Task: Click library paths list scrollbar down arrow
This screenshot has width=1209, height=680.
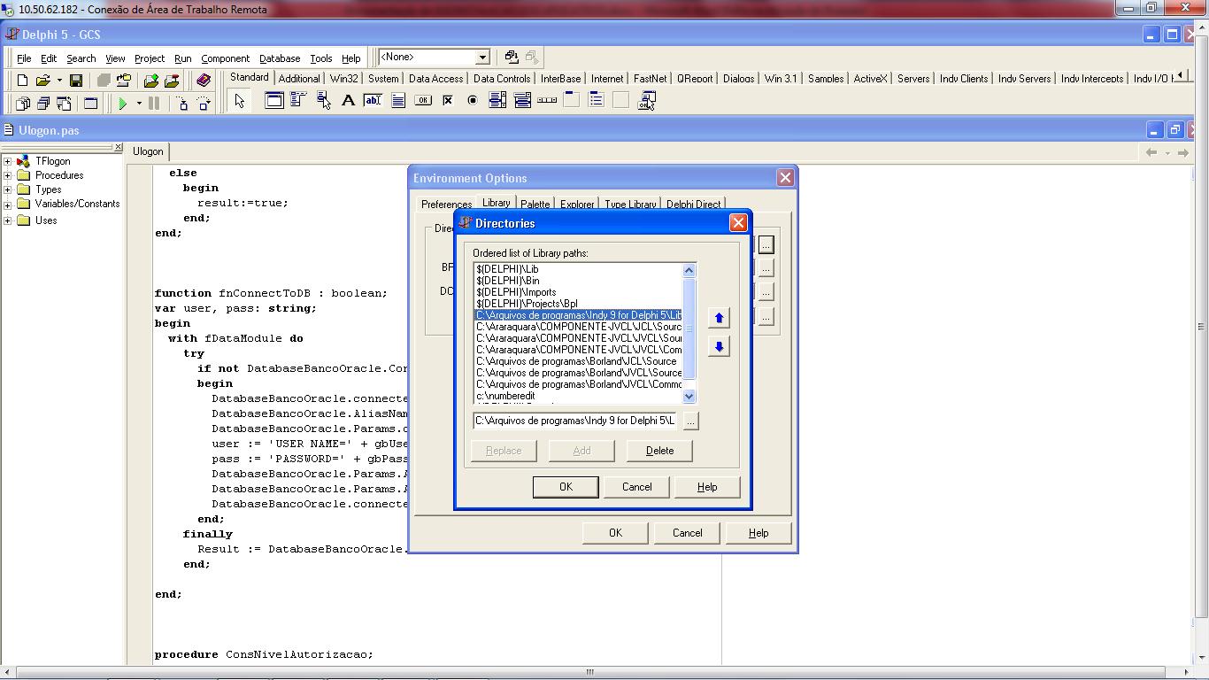Action: (x=689, y=397)
